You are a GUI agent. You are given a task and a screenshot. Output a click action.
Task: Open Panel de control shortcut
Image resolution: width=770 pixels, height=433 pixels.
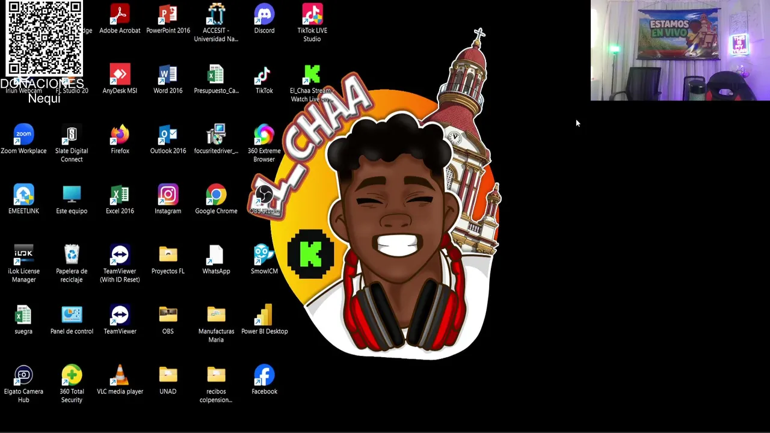click(x=72, y=320)
